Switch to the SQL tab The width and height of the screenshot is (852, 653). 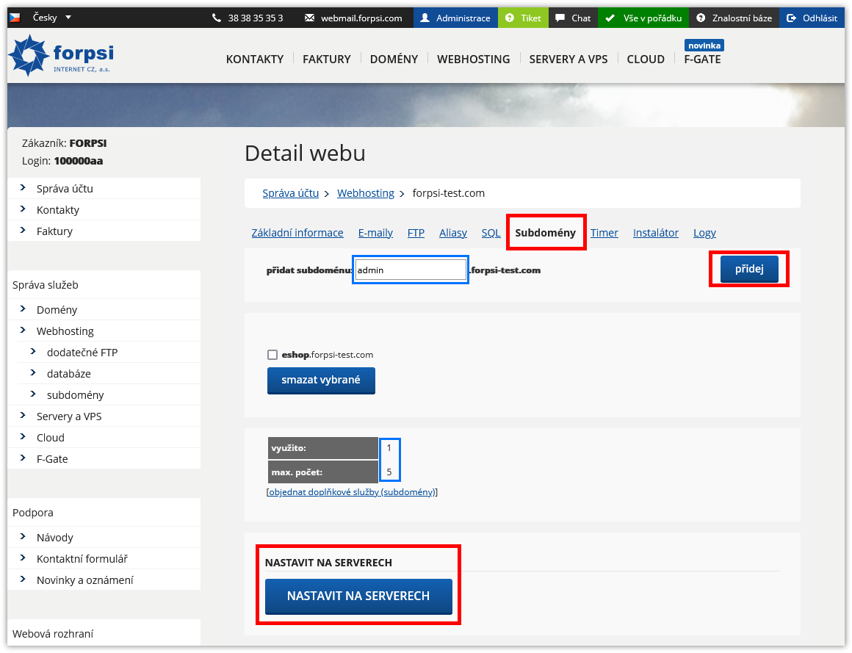tap(491, 233)
